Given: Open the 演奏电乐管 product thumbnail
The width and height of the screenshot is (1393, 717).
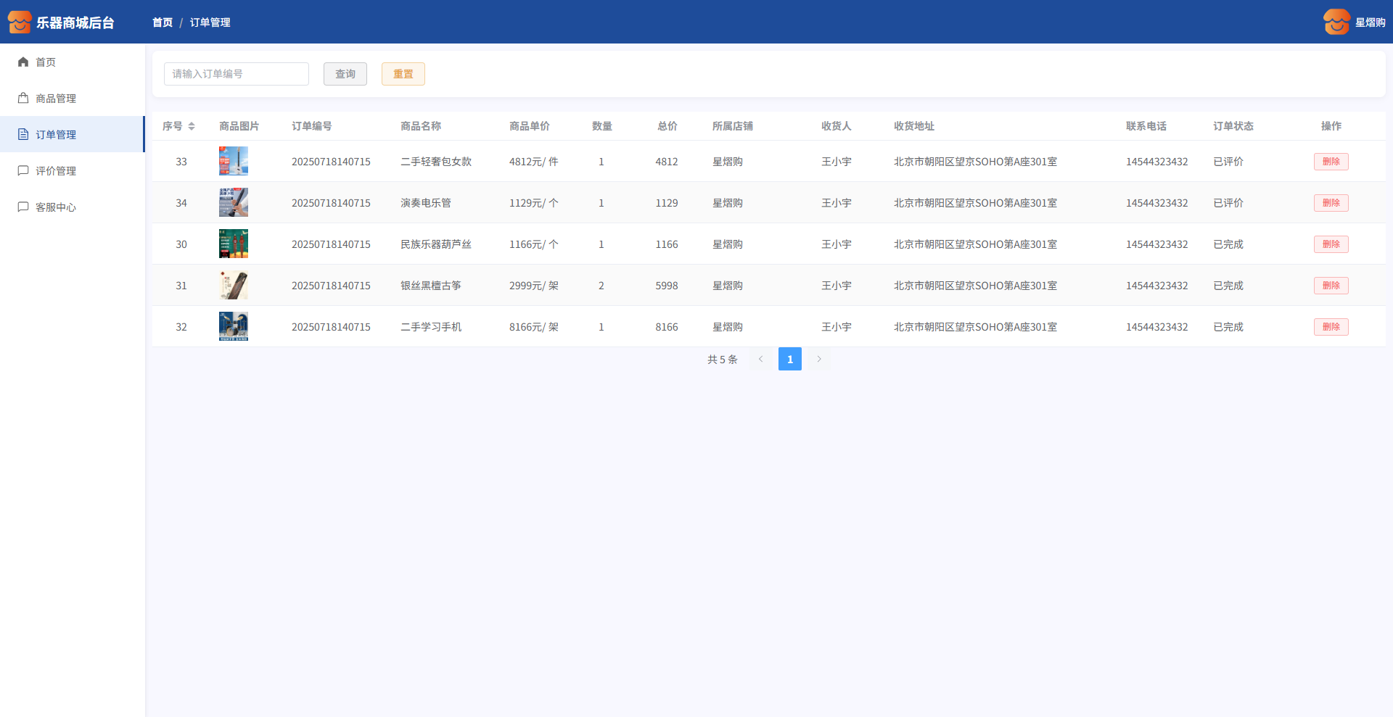Looking at the screenshot, I should pos(234,203).
